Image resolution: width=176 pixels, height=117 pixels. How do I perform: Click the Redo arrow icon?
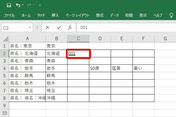click(x=29, y=5)
